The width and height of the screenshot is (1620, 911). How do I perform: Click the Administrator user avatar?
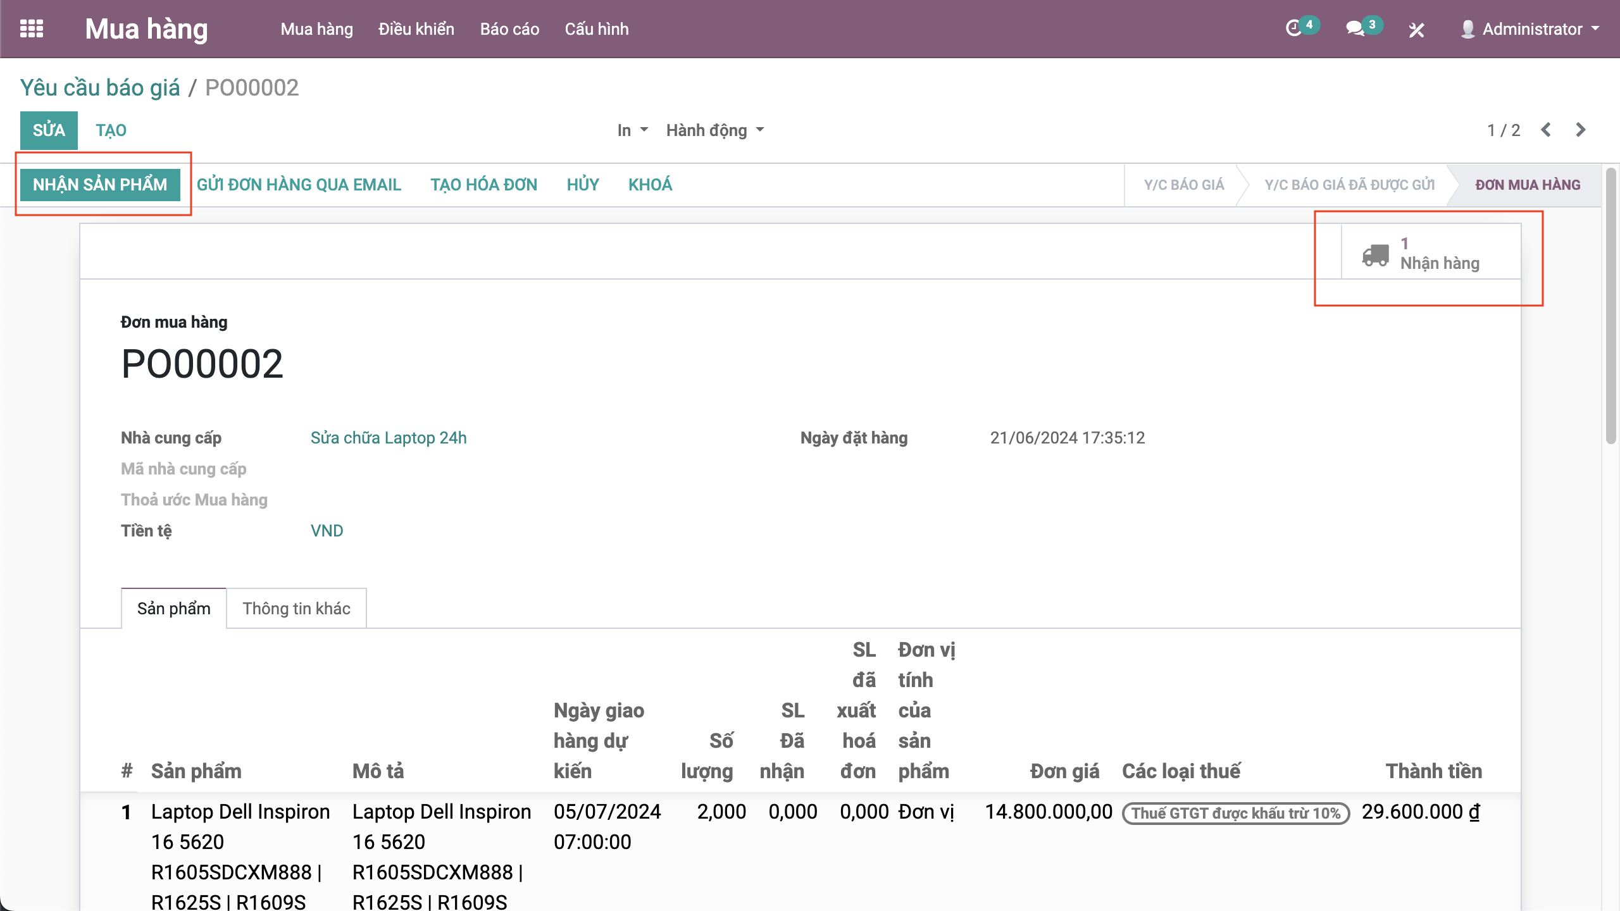coord(1467,28)
